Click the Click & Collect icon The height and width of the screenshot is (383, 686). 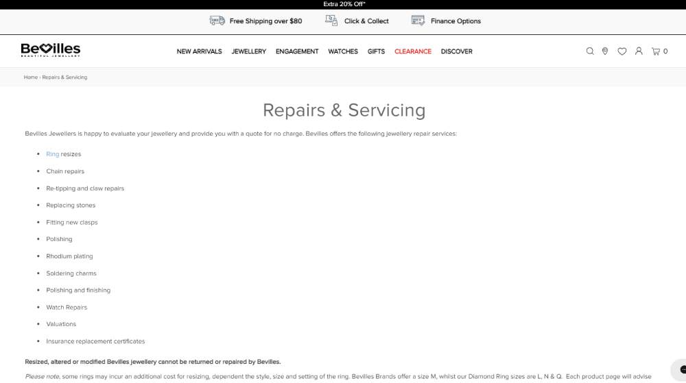pos(331,21)
